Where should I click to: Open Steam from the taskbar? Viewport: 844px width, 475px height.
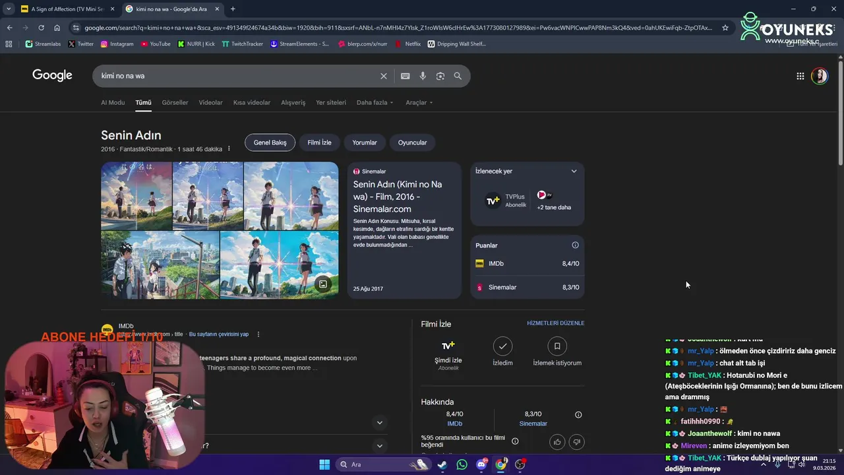click(442, 464)
